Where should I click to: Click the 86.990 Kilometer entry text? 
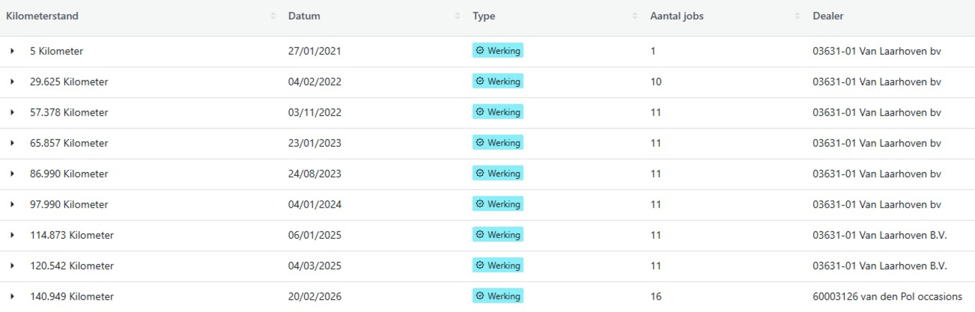click(x=69, y=174)
